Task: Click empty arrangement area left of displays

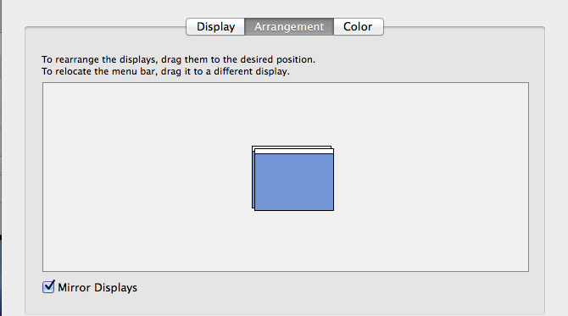Action: pyautogui.click(x=145, y=177)
